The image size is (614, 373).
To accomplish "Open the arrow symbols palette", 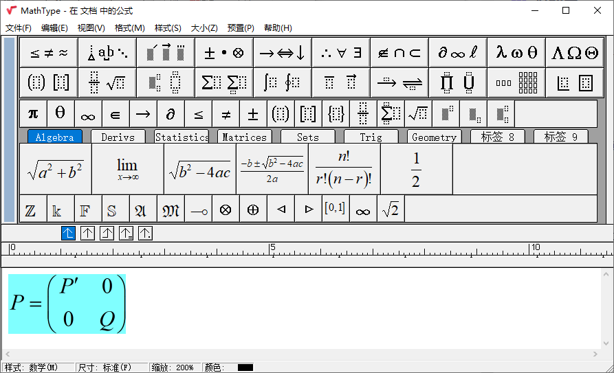I will (x=283, y=52).
